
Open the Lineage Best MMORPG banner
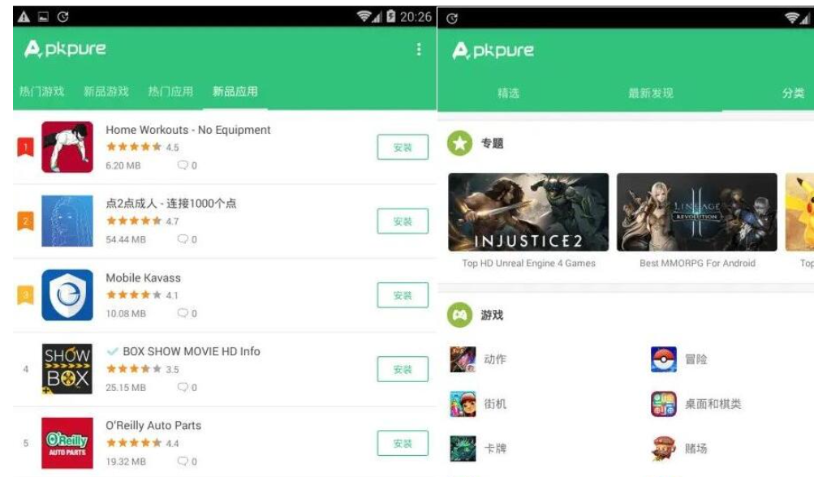tap(696, 212)
